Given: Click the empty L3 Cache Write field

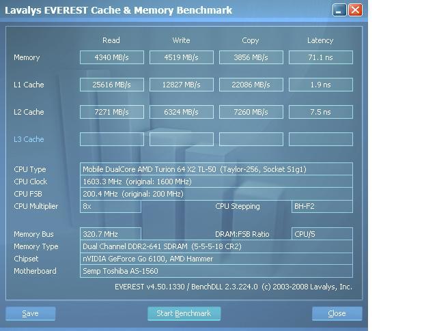Looking at the screenshot, I should (x=182, y=139).
